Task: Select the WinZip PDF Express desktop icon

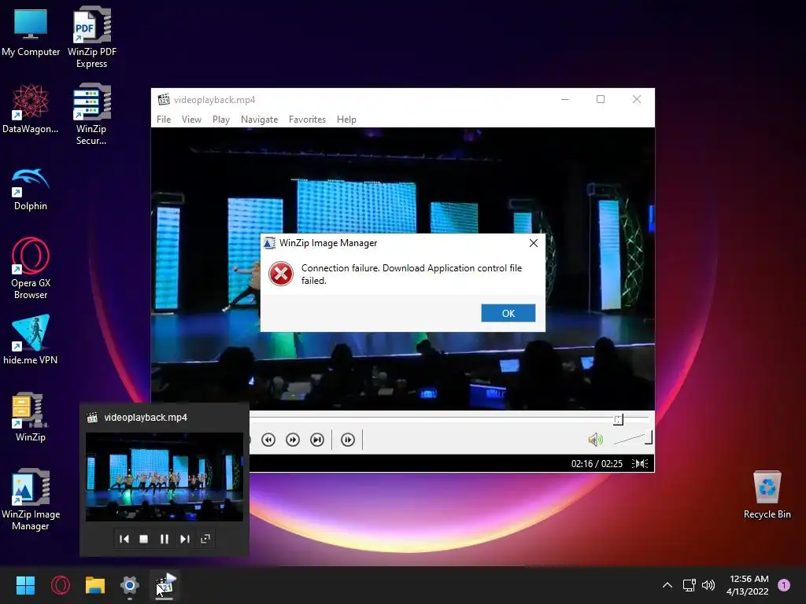Action: (92, 38)
